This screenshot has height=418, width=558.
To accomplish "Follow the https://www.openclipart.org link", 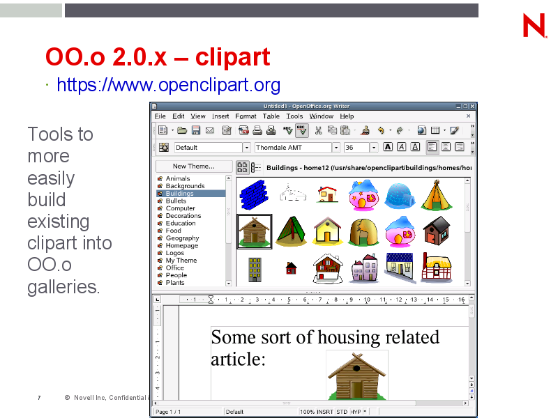I will 169,85.
